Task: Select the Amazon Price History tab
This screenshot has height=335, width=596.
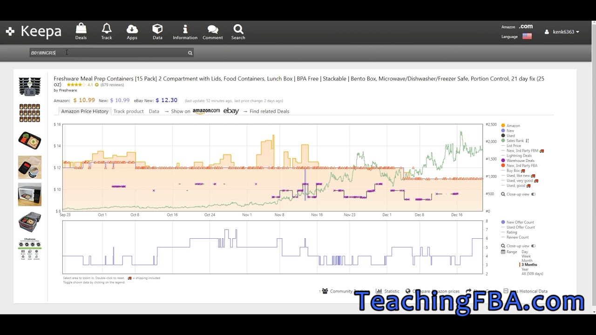Action: 85,111
